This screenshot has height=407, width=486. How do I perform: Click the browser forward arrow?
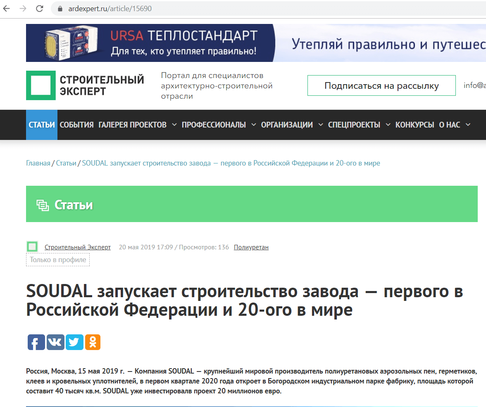[x=23, y=9]
